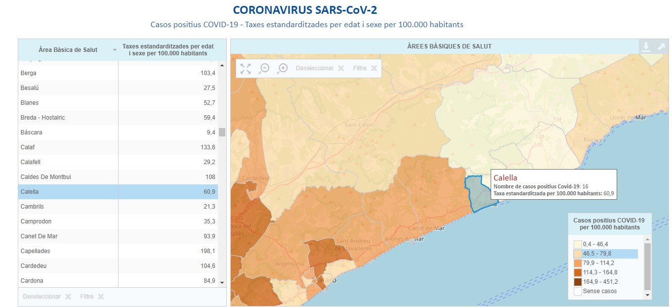This screenshot has width=672, height=307.
Task: Open the Àrea Bàsica de Salut column dropdown arrow
Action: pos(115,50)
